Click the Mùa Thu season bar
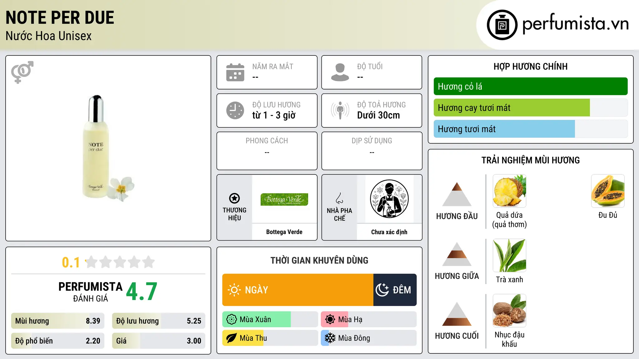The width and height of the screenshot is (639, 359). 270,338
